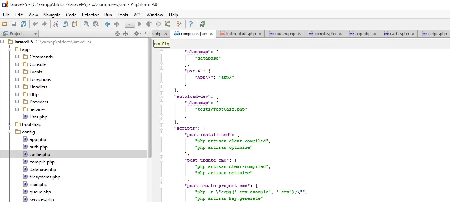Click the Open folder toolbar icon
Image resolution: width=450 pixels, height=202 pixels.
[x=4, y=24]
